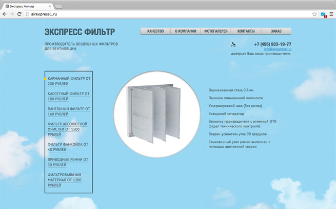Click the text Вварен усилитель угла 90 градусов
Viewport: 336px width, 209px height.
(238, 134)
